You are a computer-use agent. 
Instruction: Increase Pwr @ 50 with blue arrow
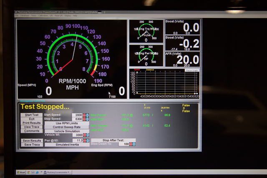click(88, 140)
